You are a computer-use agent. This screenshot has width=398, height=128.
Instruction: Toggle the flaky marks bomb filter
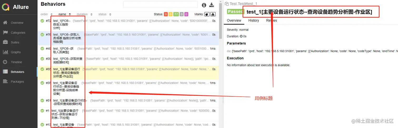coord(207,14)
